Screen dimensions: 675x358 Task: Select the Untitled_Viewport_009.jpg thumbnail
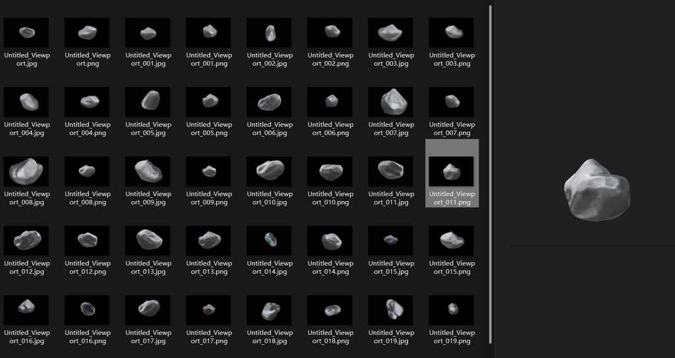click(148, 171)
